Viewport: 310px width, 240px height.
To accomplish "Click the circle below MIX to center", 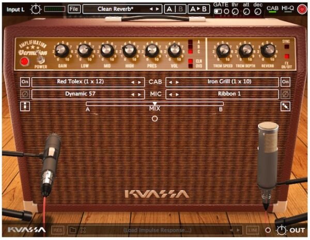I will click(x=154, y=119).
